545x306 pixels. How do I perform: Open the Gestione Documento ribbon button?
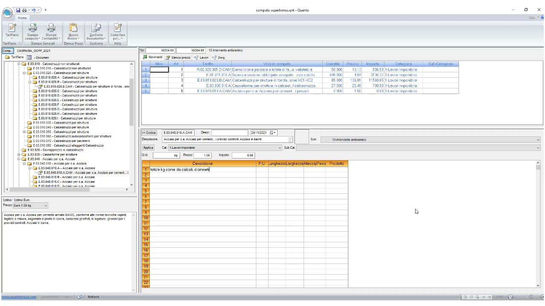96,31
